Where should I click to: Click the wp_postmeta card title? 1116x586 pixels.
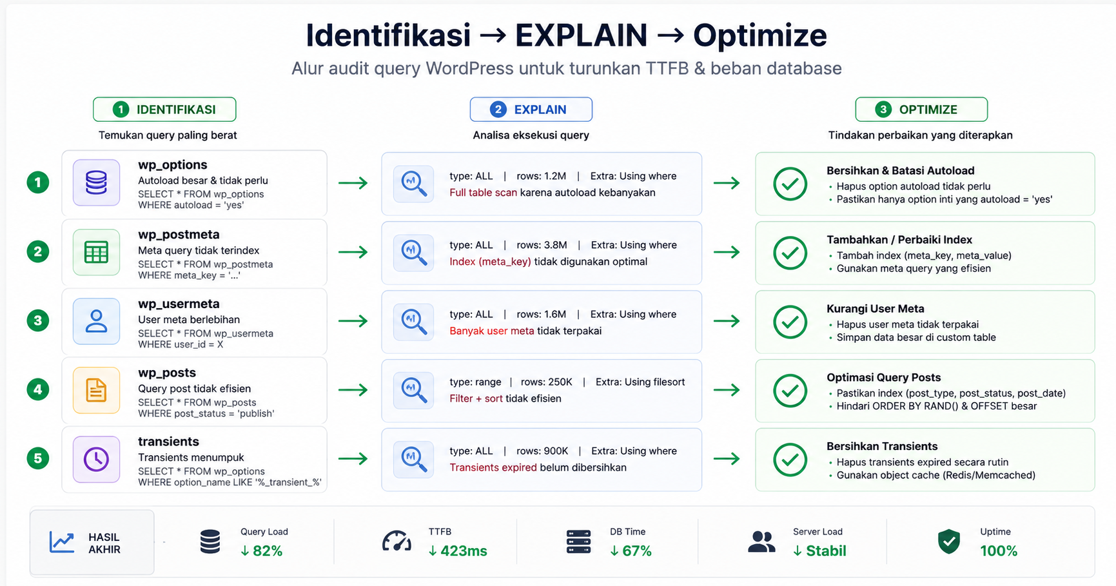(x=179, y=235)
